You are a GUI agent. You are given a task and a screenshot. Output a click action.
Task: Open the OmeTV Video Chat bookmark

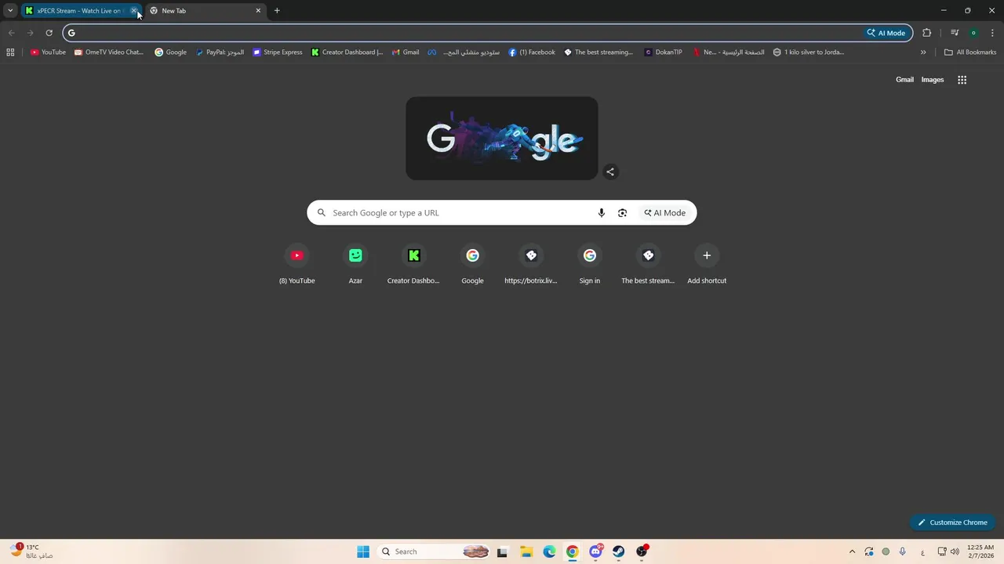coord(109,52)
